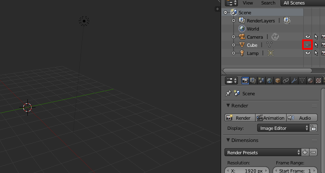Toggle Cube renderability with its camera icon
Screen dimensions: 325x173
(323, 45)
